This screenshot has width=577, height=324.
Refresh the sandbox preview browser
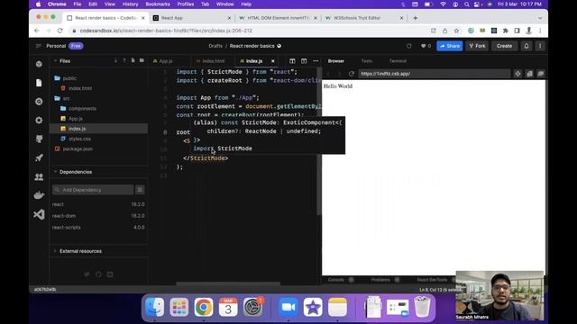352,74
